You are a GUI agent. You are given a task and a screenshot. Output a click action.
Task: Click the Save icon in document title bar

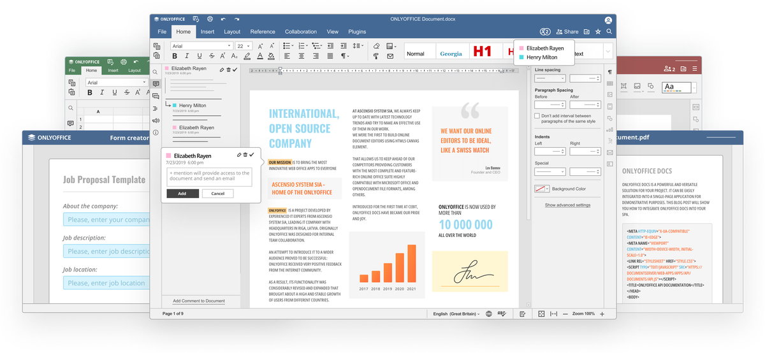196,20
